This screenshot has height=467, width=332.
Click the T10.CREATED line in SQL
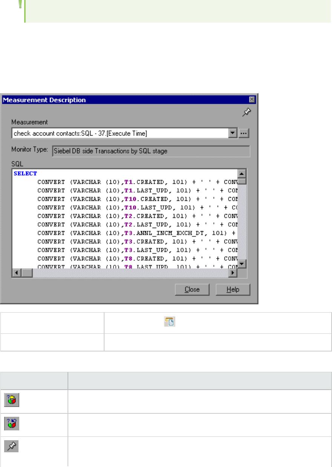[x=137, y=199]
